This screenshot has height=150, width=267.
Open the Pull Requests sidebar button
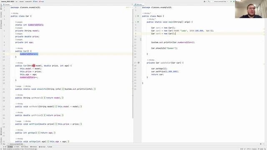point(1,24)
